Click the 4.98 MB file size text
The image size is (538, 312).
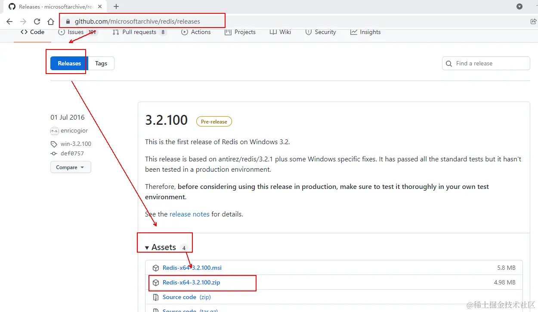click(x=505, y=282)
